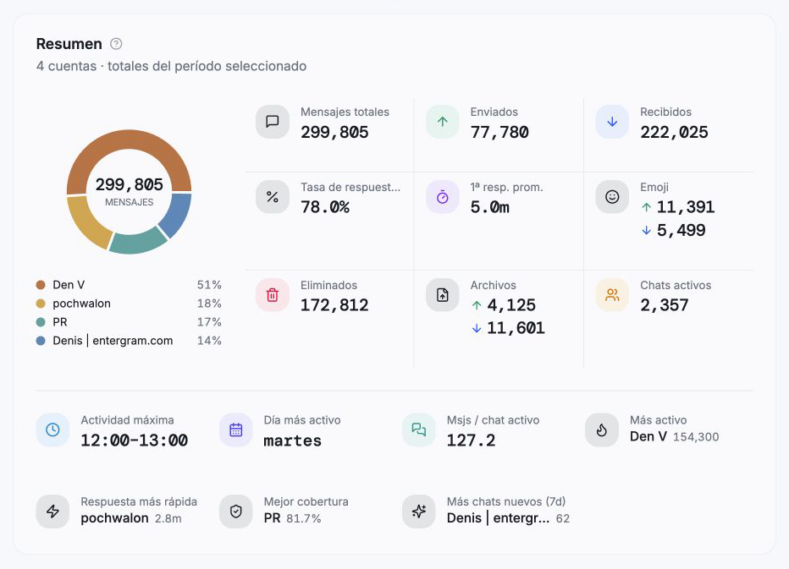The height and width of the screenshot is (569, 789).
Task: Click the teal PR legend dot
Action: click(x=41, y=322)
